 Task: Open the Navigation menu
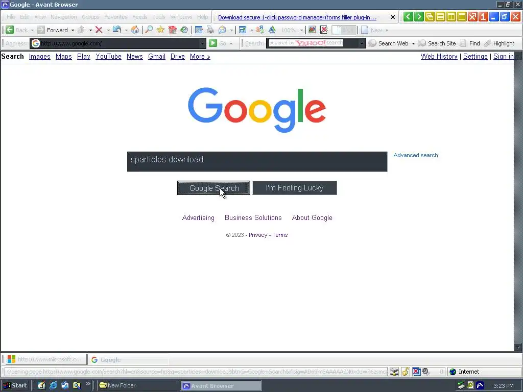[63, 17]
